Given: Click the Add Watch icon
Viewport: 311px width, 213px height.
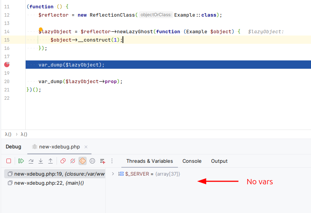Looking at the screenshot, I should pyautogui.click(x=102, y=161).
